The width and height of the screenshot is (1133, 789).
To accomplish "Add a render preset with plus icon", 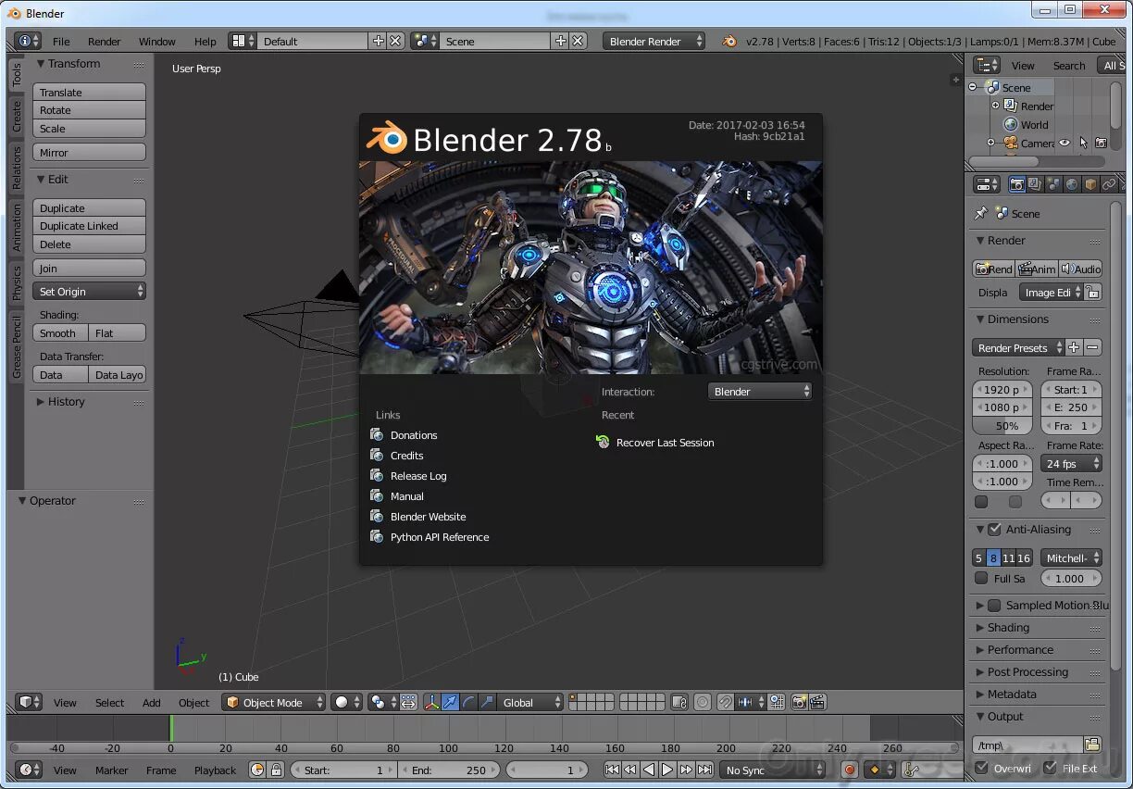I will [1074, 347].
